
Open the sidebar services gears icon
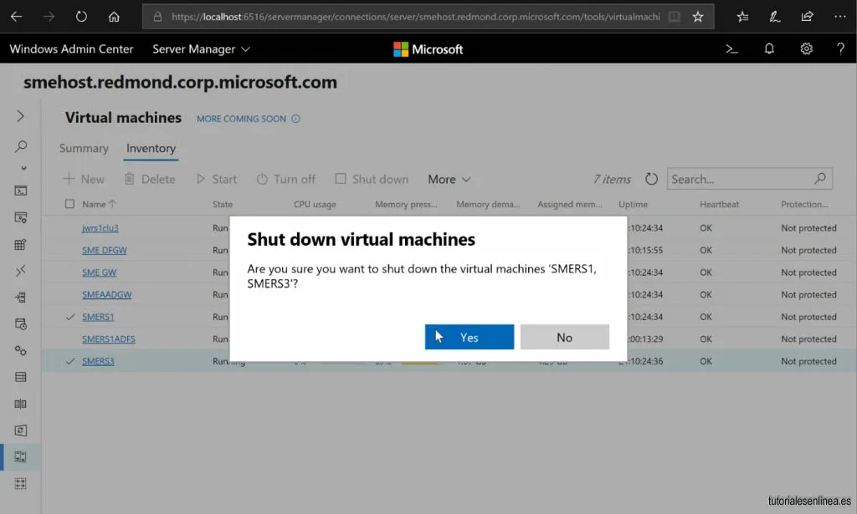pyautogui.click(x=21, y=350)
